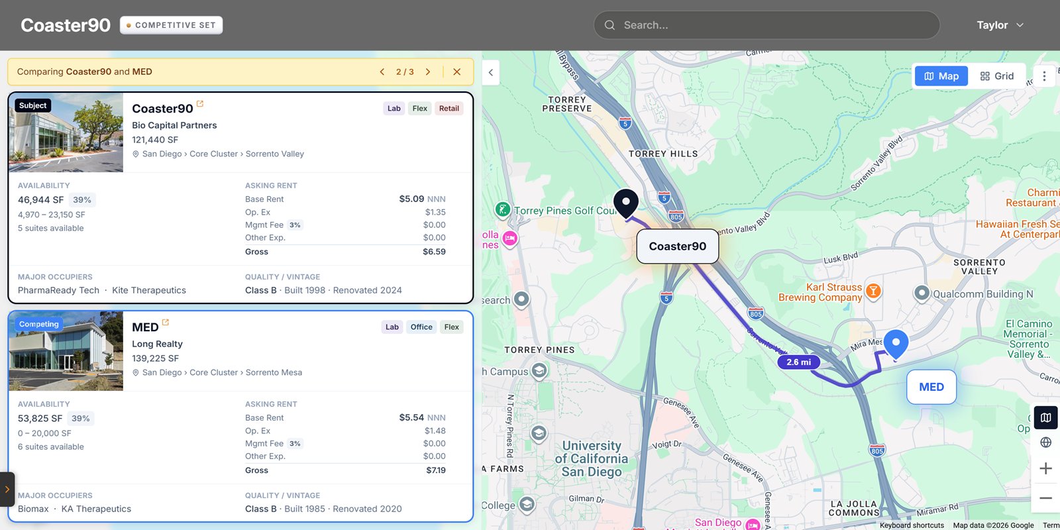This screenshot has width=1060, height=530.
Task: Expand the left side drawer arrow
Action: (x=7, y=490)
